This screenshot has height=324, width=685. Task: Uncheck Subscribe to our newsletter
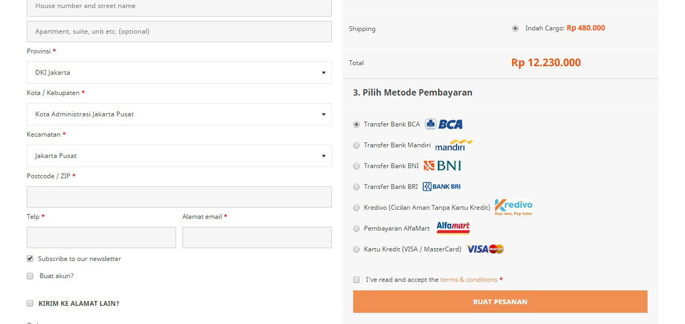pyautogui.click(x=30, y=258)
